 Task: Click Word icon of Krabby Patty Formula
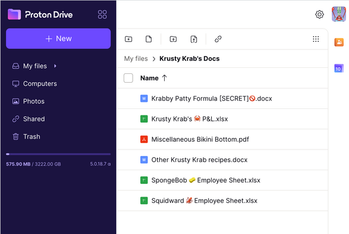(x=144, y=98)
